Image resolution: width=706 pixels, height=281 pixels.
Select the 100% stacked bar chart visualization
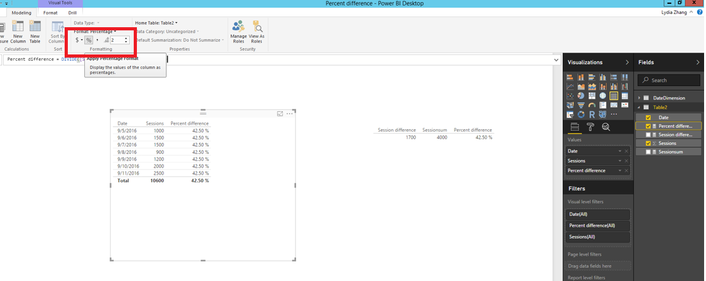613,77
